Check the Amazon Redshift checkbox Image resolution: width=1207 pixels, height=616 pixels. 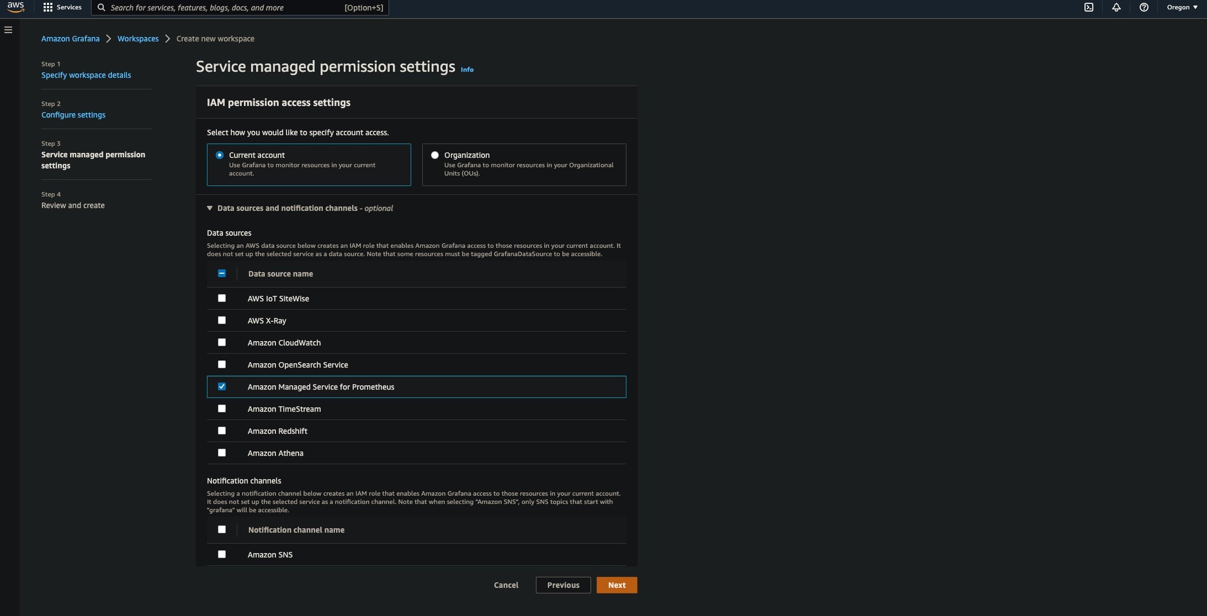point(222,431)
